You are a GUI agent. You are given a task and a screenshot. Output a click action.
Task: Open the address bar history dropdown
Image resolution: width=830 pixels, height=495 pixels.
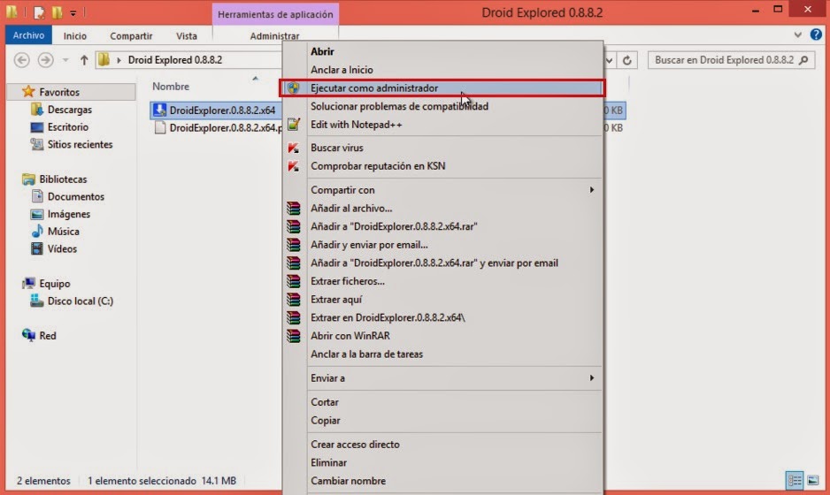tap(610, 60)
